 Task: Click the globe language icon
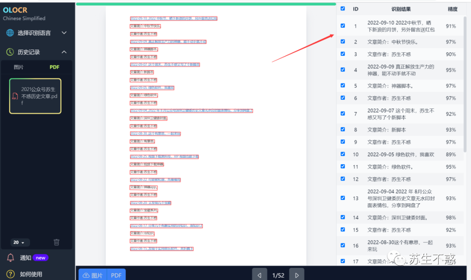[10, 33]
